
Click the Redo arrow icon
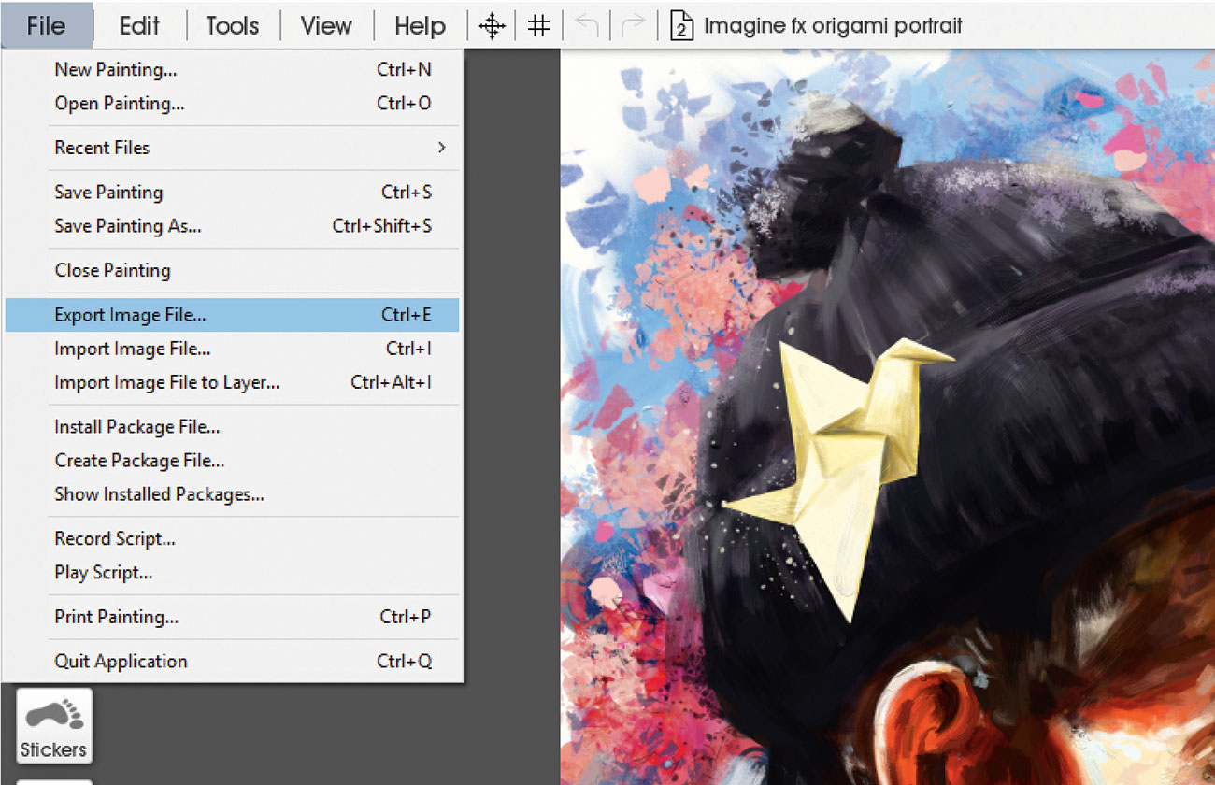[x=633, y=26]
